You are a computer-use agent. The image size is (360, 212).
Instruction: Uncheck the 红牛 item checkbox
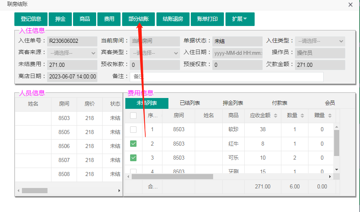[x=133, y=144]
